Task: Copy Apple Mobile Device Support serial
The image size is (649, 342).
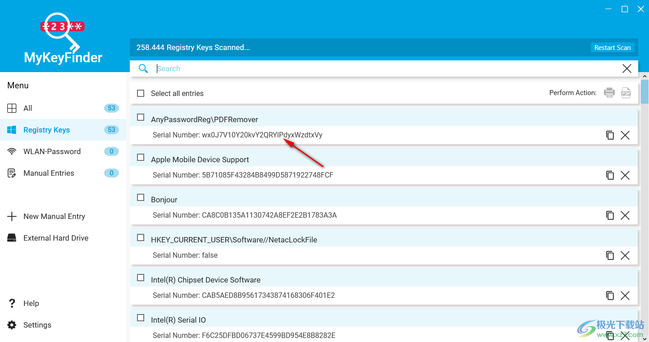Action: pos(610,175)
